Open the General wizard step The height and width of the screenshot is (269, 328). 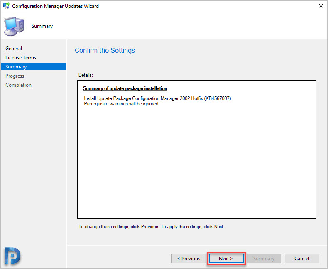14,49
